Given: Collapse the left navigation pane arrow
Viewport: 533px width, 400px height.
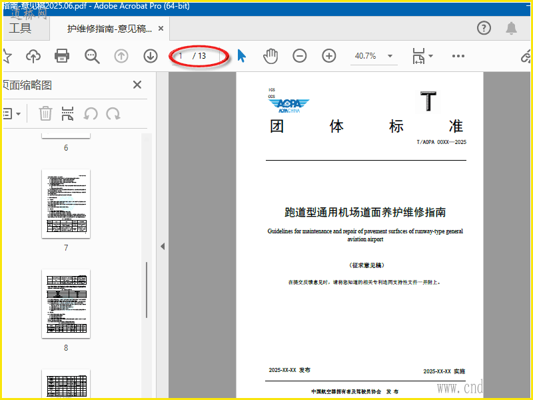Looking at the screenshot, I should (163, 246).
